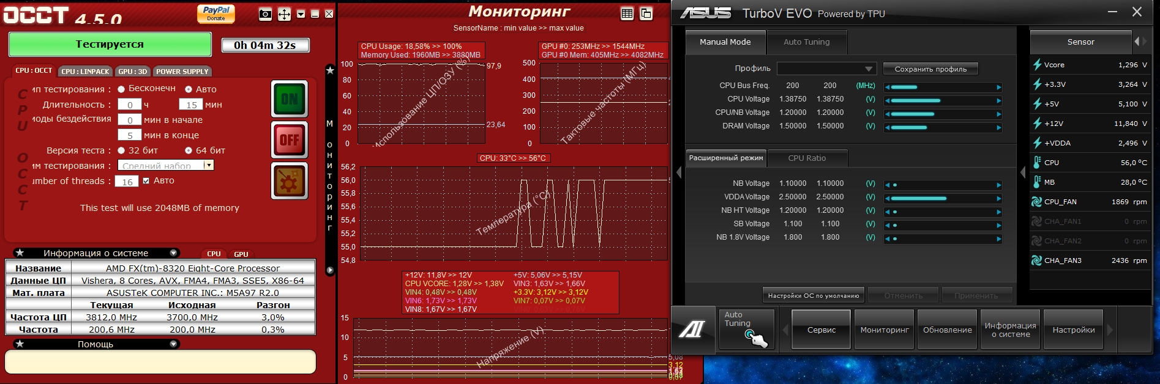
Task: Open TurboV system information button
Action: click(x=1010, y=330)
